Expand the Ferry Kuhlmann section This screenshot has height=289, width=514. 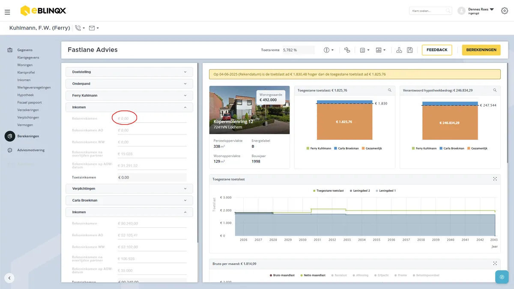coord(129,95)
